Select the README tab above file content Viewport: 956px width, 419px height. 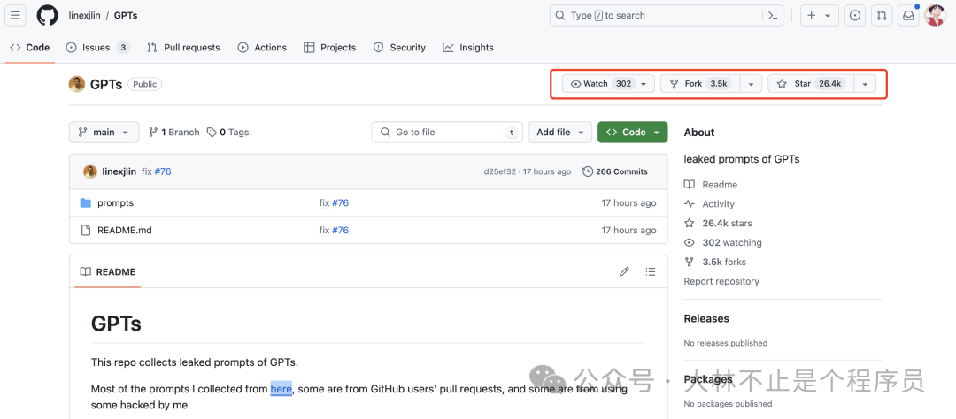click(108, 271)
